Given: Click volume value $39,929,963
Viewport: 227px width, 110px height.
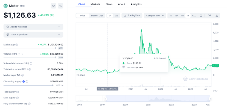Looking at the screenshot, I should pos(57,54).
